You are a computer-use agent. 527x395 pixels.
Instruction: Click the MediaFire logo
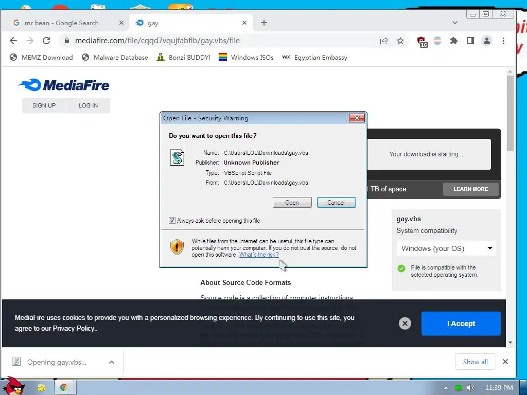point(64,85)
